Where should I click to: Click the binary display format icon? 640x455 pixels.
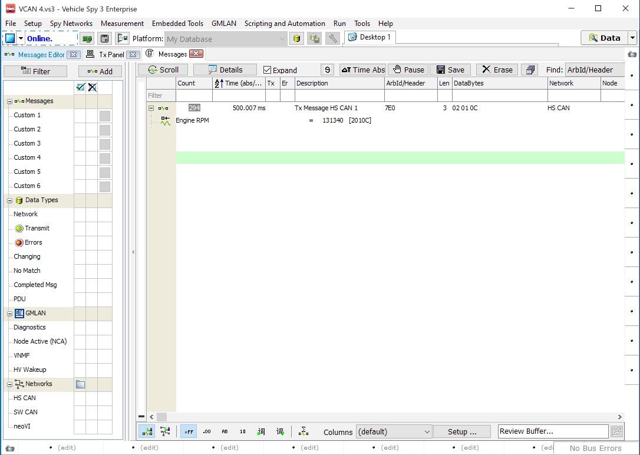tap(242, 431)
